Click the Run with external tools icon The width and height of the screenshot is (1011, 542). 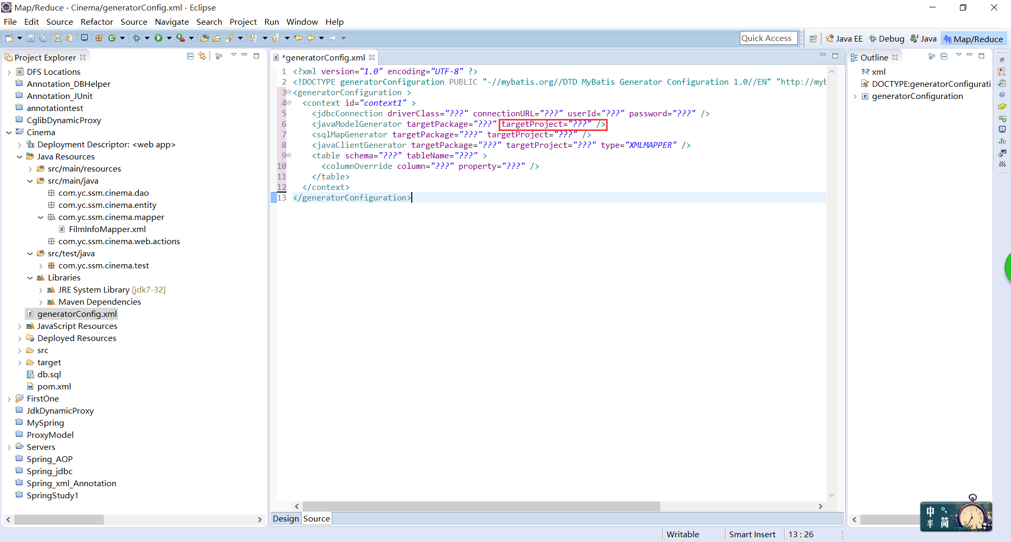pos(181,38)
